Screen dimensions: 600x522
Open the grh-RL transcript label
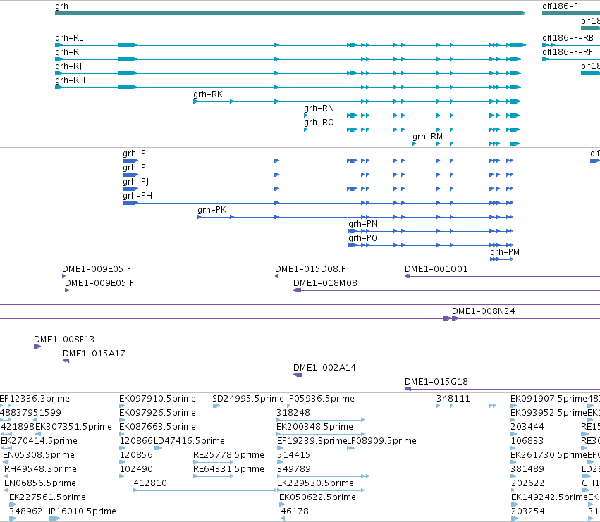[x=69, y=38]
